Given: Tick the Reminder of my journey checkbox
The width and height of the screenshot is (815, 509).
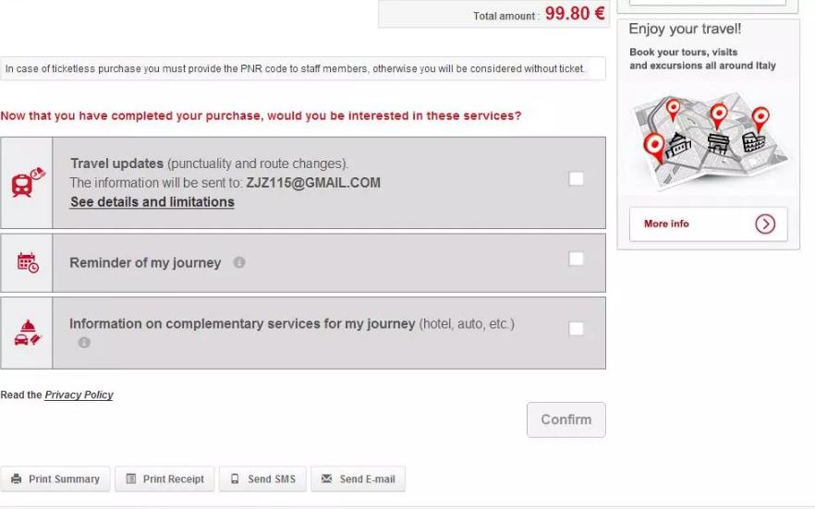Looking at the screenshot, I should [x=576, y=260].
